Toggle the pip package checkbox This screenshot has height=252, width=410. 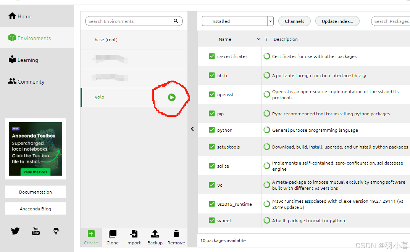tap(212, 113)
